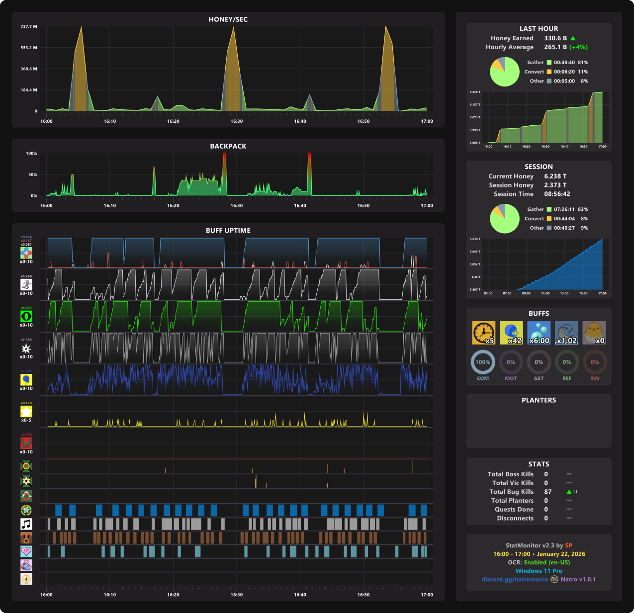Screen dimensions: 634x613
Task: Click the Honey Mark hexagon icon
Action: pyautogui.click(x=26, y=466)
